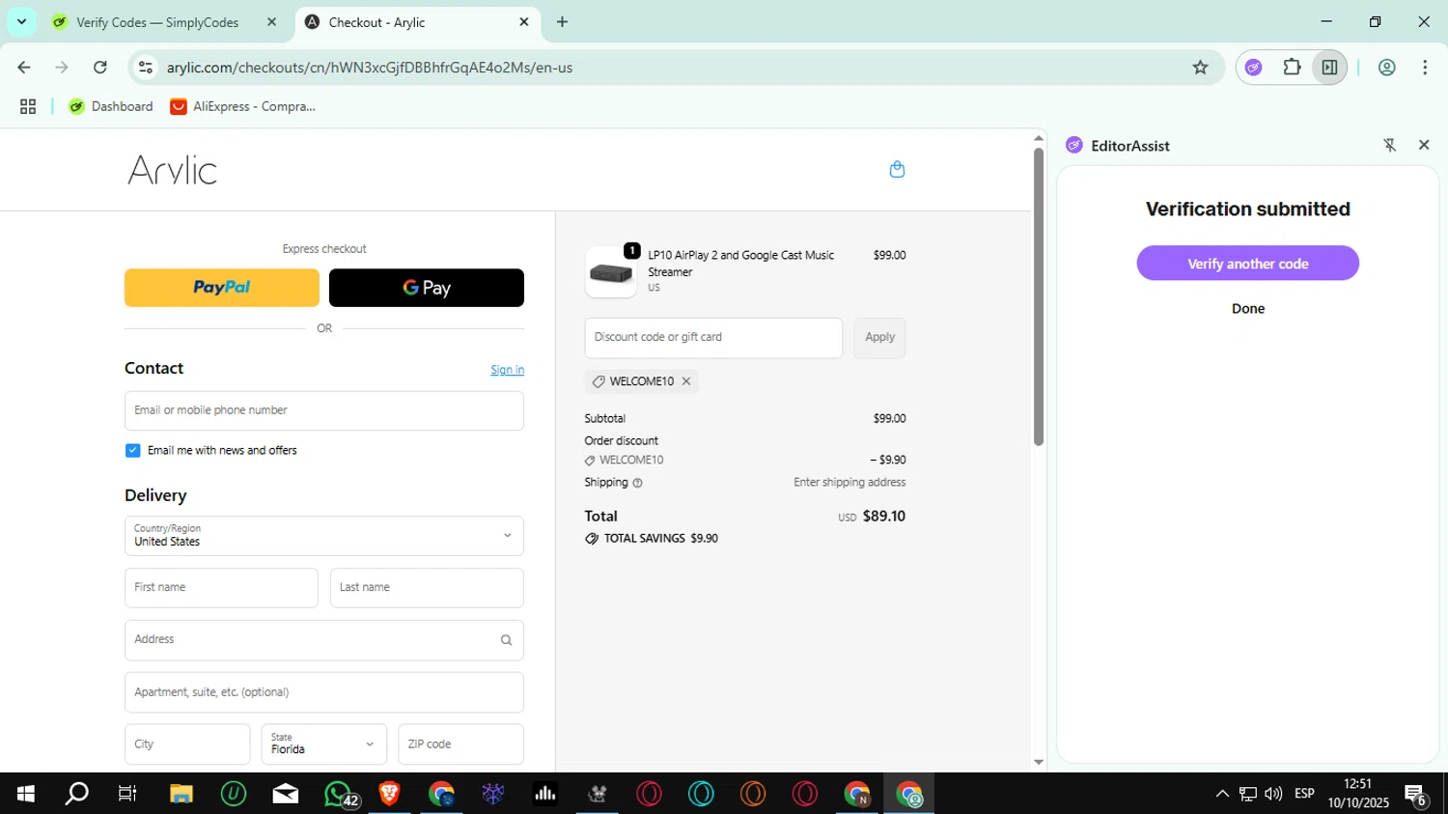
Task: Switch the ESP input language indicator
Action: click(1304, 794)
